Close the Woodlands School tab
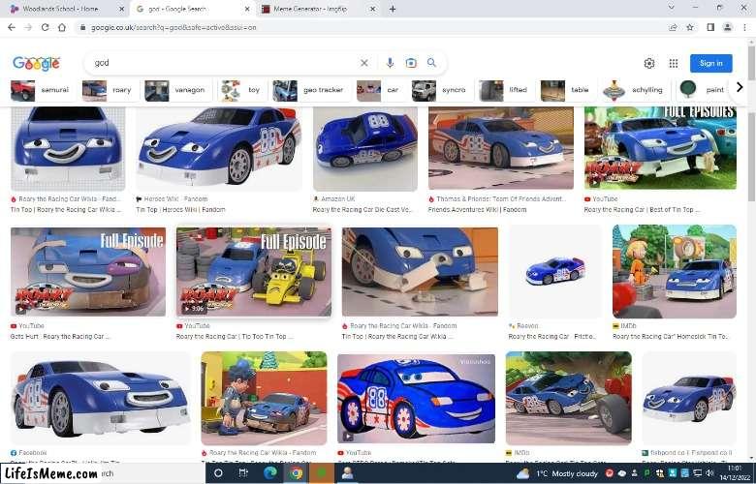This screenshot has height=484, width=756. [121, 9]
